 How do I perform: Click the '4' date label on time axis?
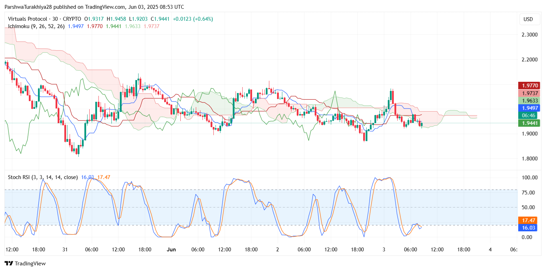(490, 250)
